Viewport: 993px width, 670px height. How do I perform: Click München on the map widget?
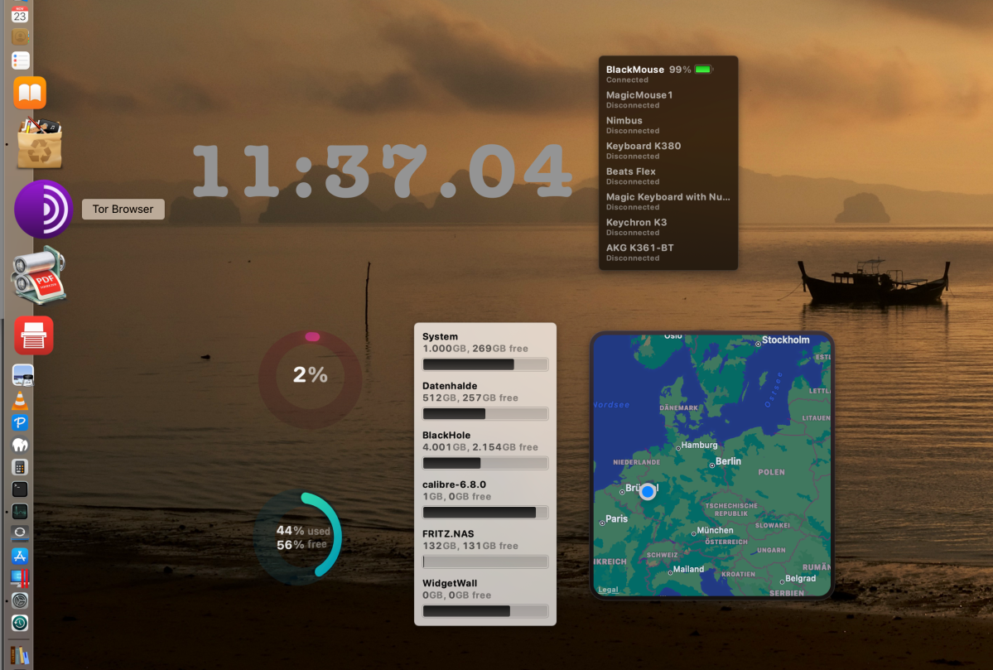point(715,530)
